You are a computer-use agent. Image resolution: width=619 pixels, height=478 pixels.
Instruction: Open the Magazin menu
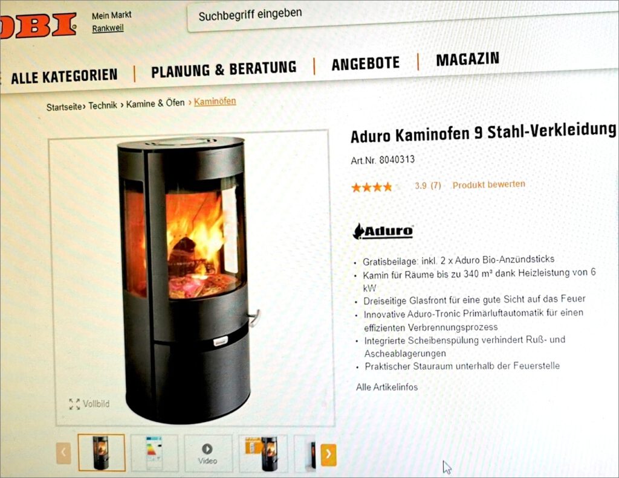click(467, 59)
